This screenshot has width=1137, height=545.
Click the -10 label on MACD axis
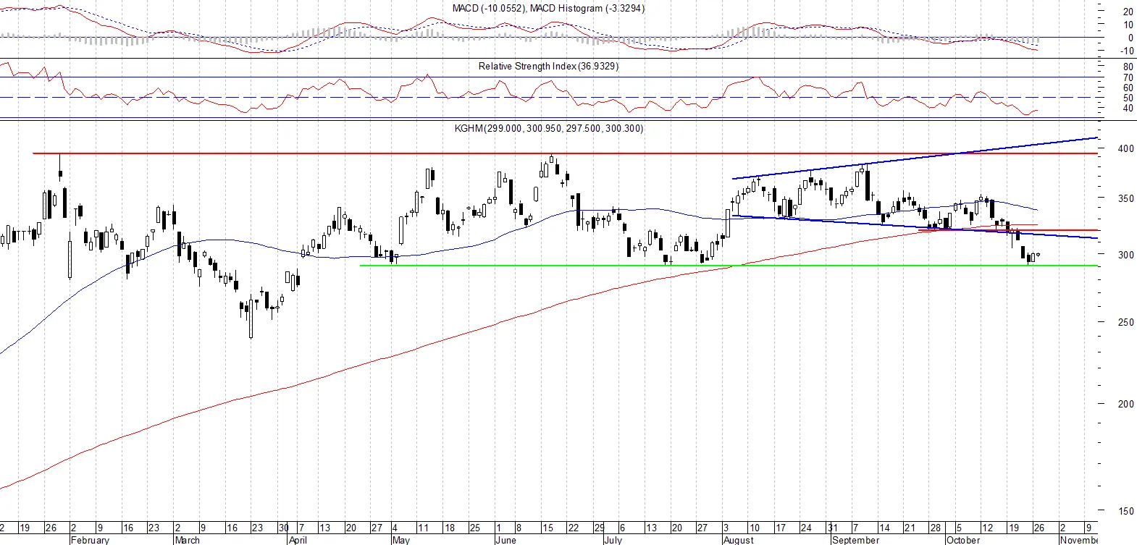coord(1126,51)
